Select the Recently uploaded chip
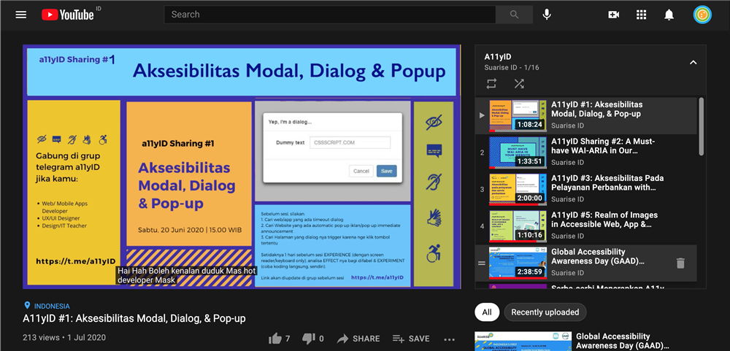This screenshot has width=730, height=351. 545,312
